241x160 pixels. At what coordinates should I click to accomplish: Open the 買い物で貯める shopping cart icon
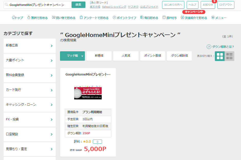pyautogui.click(x=54, y=18)
